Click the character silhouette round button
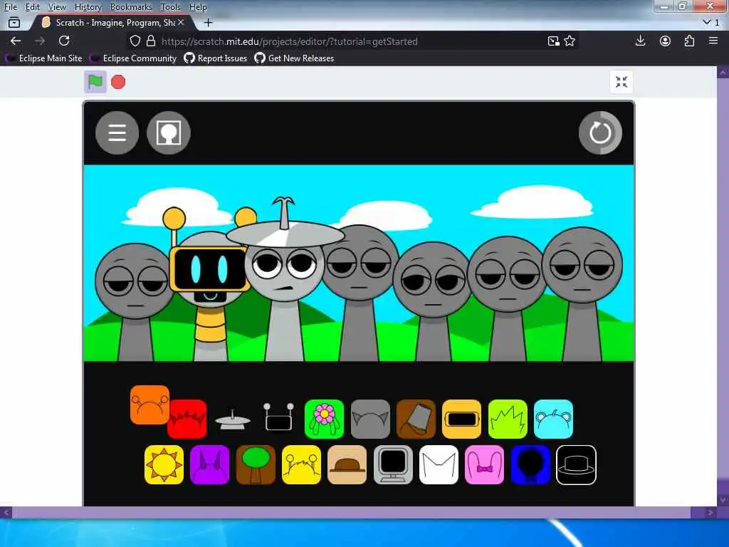Image resolution: width=729 pixels, height=547 pixels. 168,132
